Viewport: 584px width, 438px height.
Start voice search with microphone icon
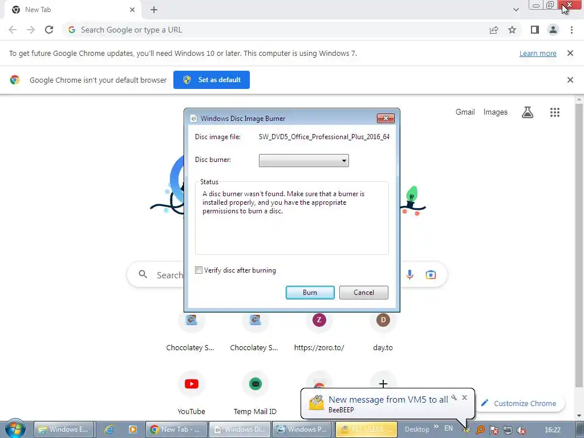point(409,275)
